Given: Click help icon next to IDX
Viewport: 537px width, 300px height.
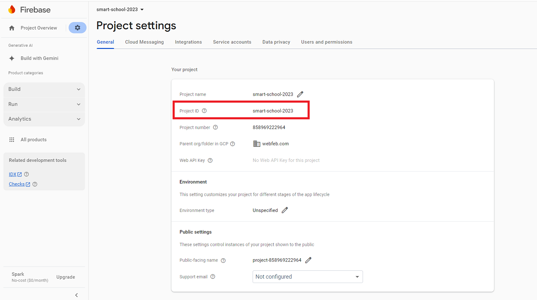Looking at the screenshot, I should pyautogui.click(x=26, y=174).
